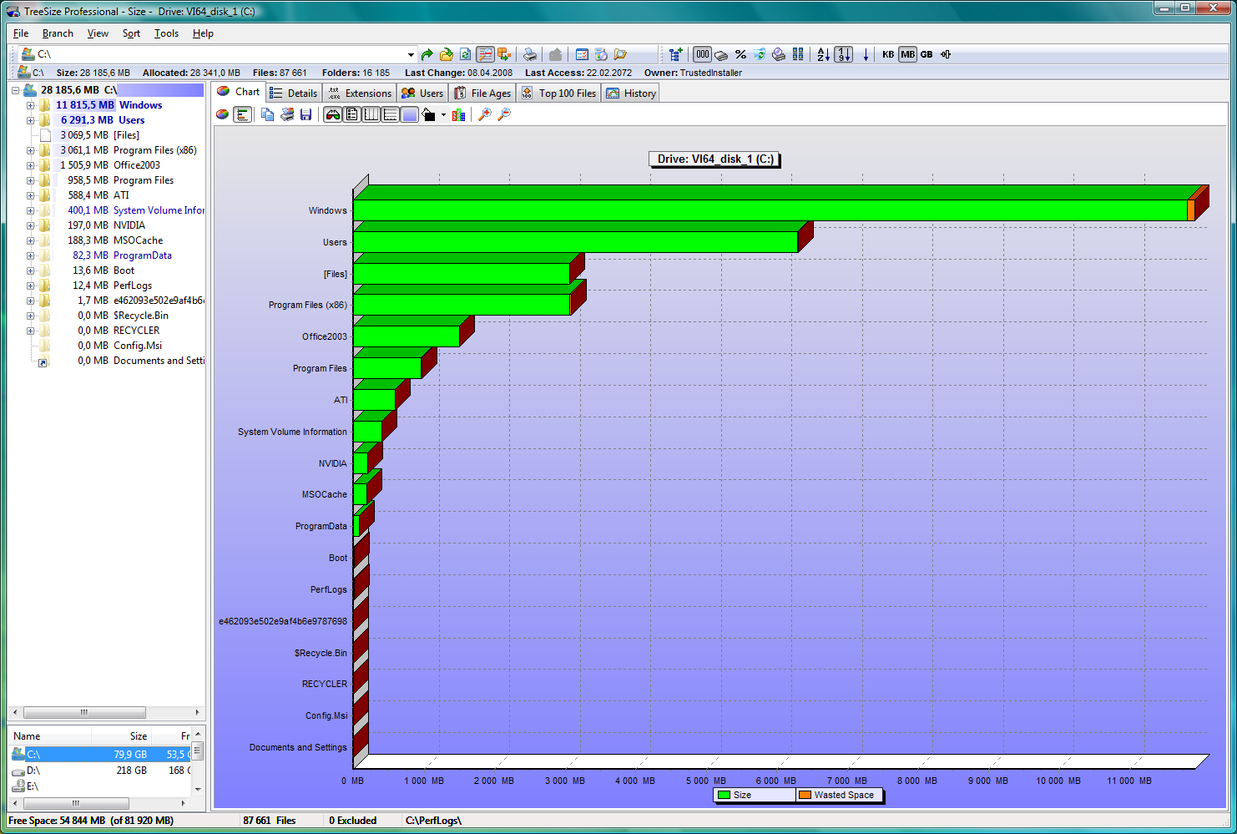Screen dimensions: 1237x834
Task: Click the orange Wasted Space legend swatch
Action: tap(805, 795)
